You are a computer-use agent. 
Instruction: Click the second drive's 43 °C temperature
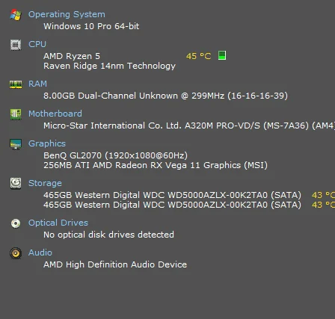click(x=323, y=205)
